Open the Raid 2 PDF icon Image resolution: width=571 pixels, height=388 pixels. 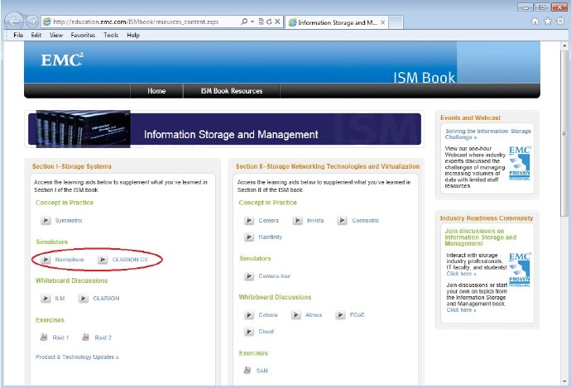click(x=85, y=337)
